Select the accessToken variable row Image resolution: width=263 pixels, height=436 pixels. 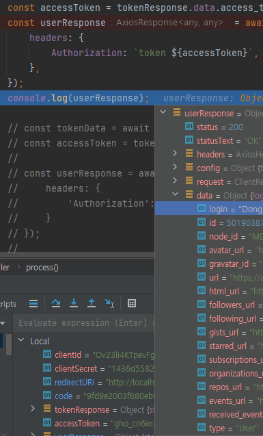(x=83, y=423)
